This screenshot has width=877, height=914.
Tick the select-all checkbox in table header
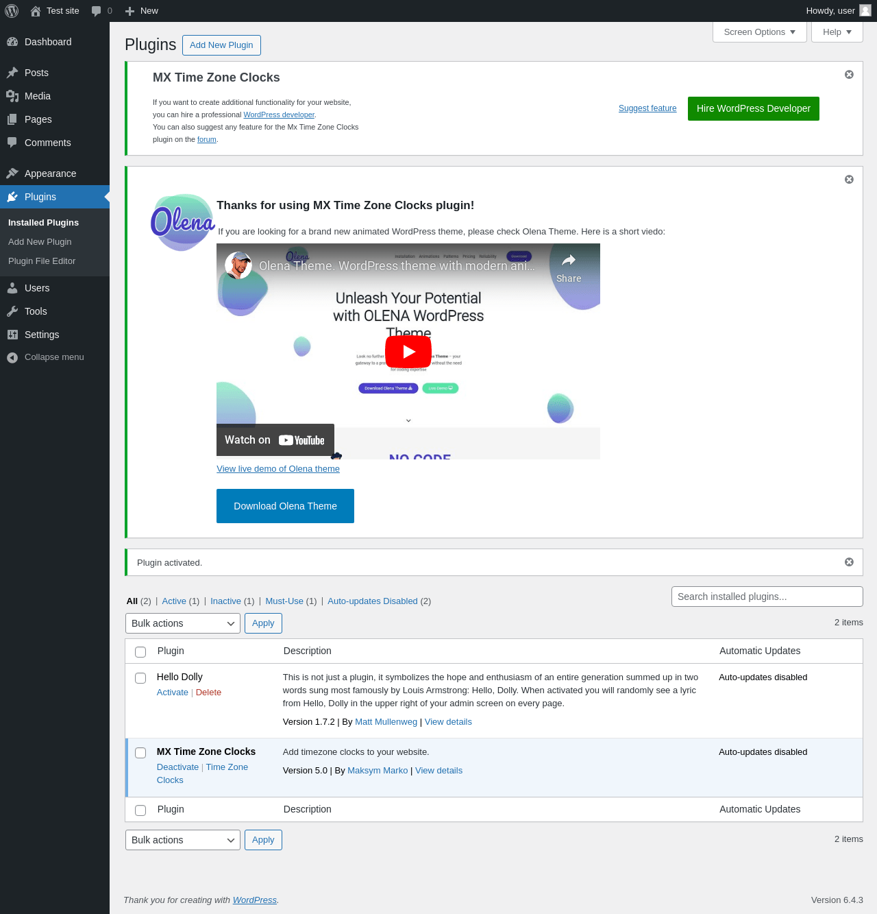pyautogui.click(x=140, y=651)
